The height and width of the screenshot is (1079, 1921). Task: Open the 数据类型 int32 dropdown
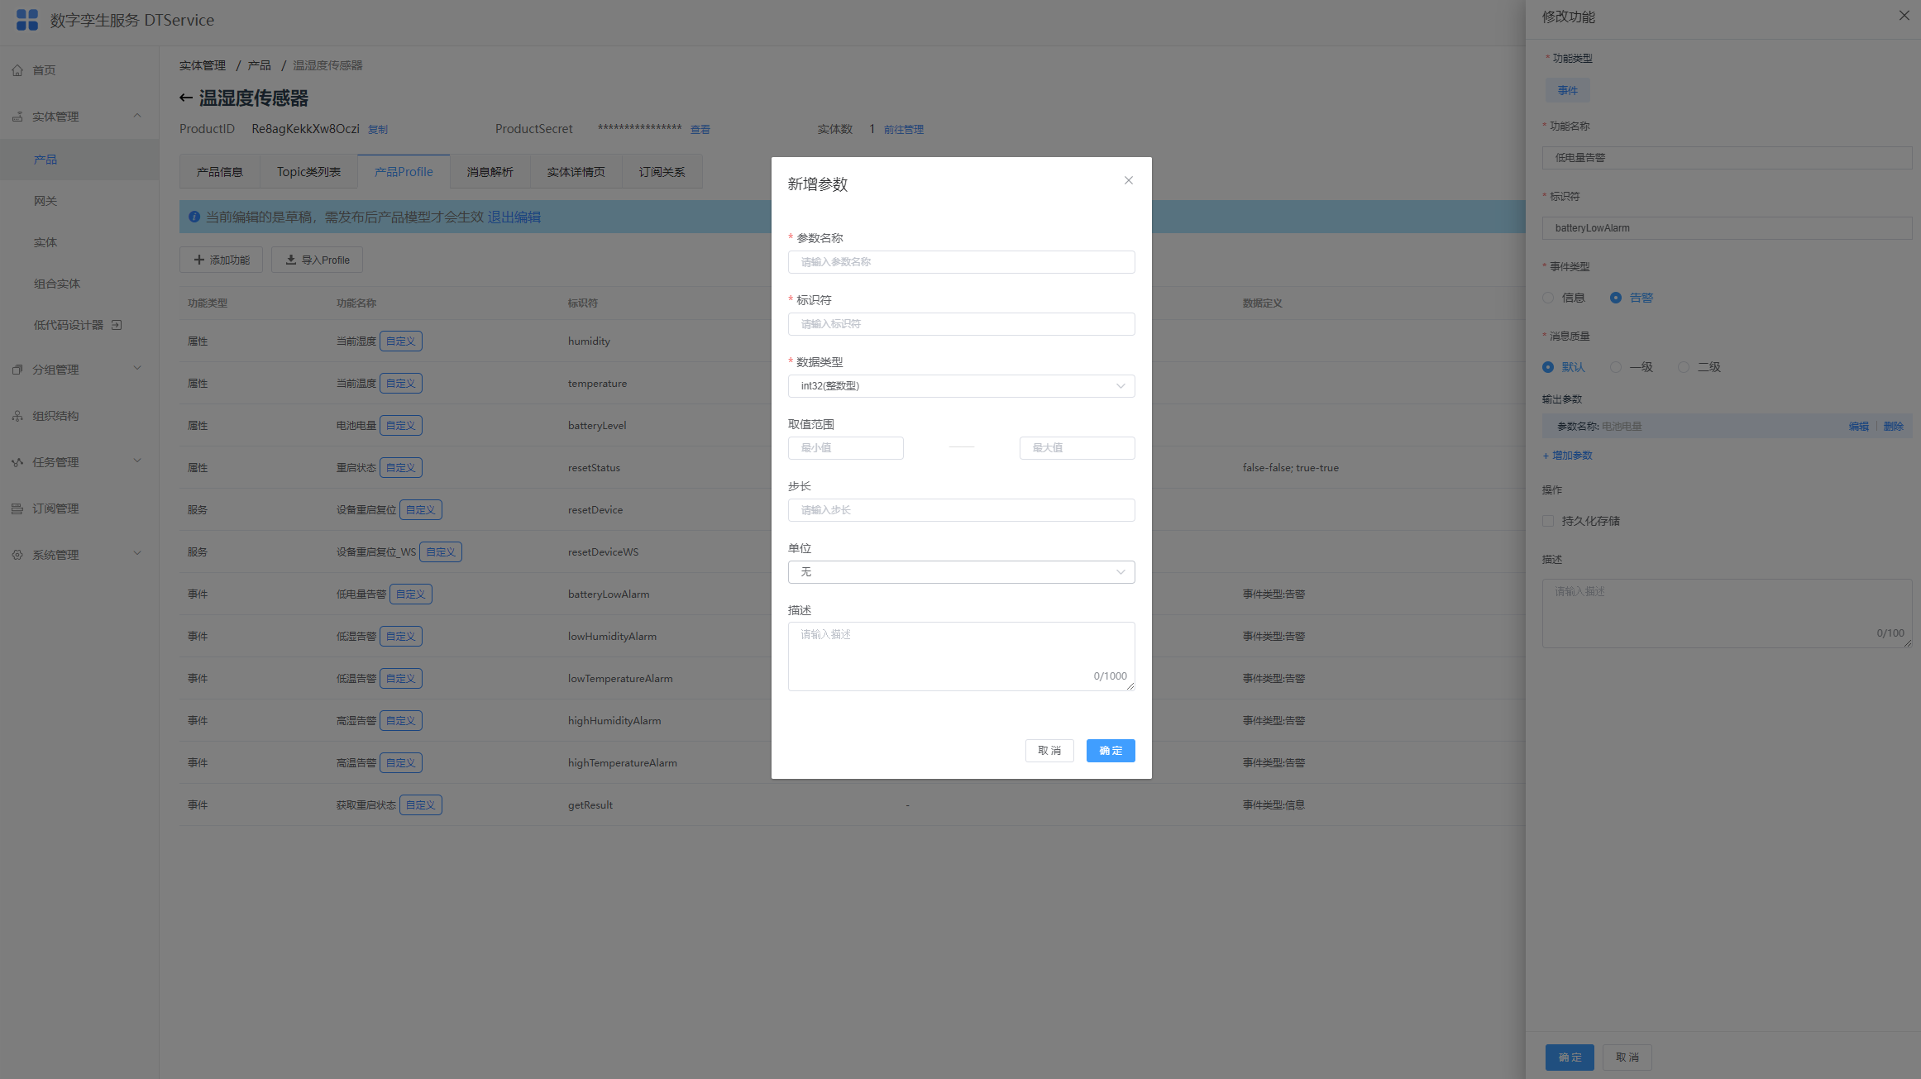click(x=961, y=386)
